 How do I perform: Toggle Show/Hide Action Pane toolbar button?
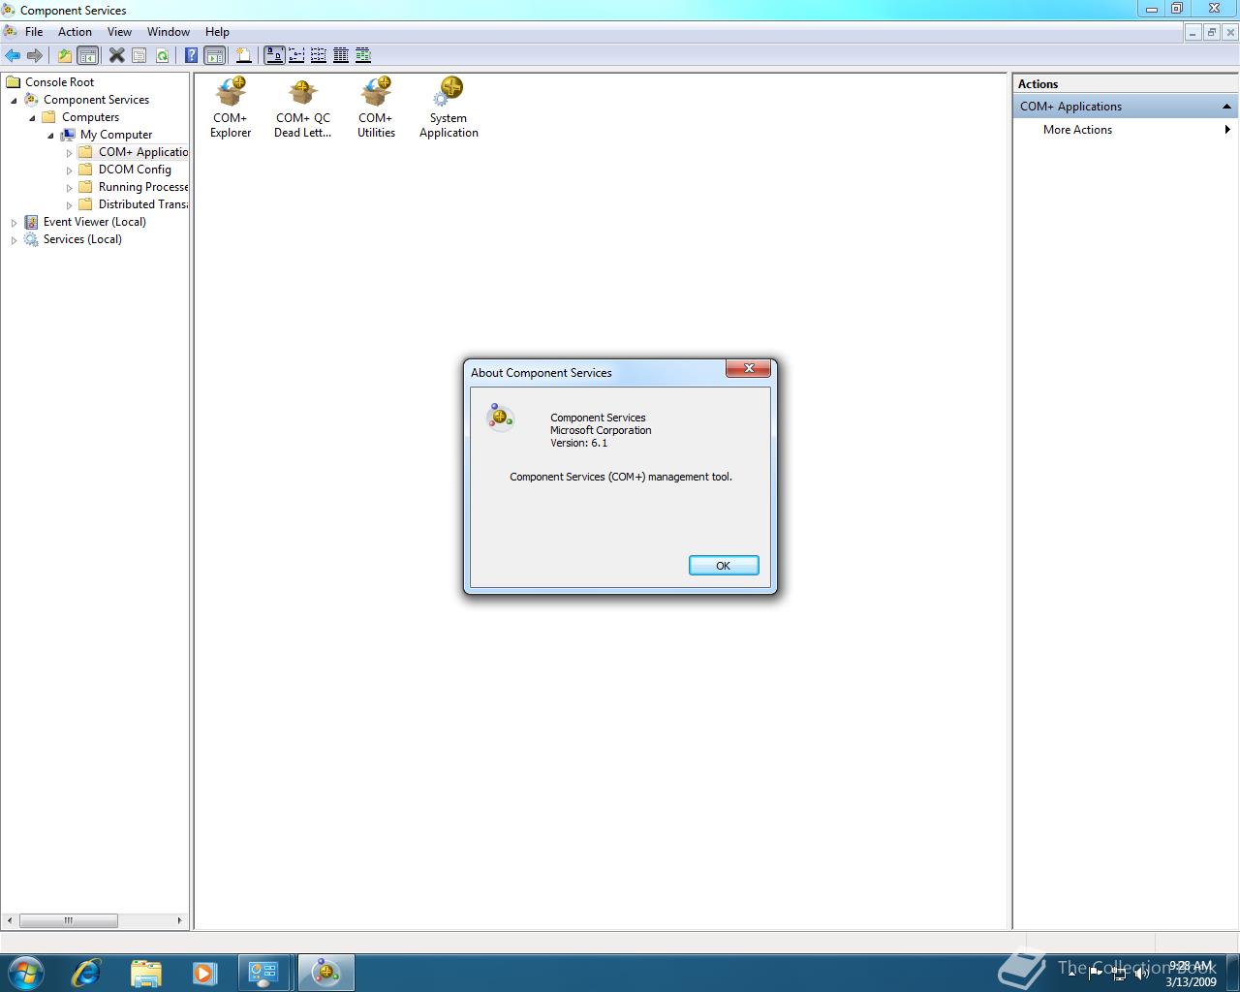(214, 55)
